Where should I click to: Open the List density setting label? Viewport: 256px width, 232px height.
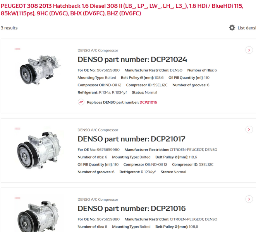click(246, 28)
